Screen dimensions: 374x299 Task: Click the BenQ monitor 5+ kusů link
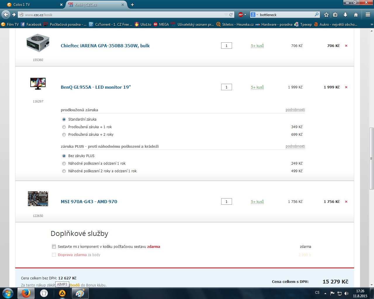click(257, 87)
